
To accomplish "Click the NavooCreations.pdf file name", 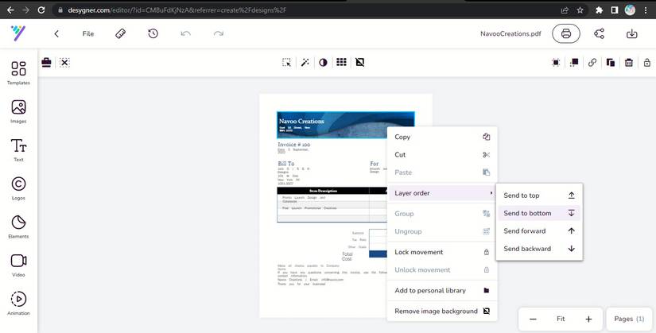I will pyautogui.click(x=510, y=34).
